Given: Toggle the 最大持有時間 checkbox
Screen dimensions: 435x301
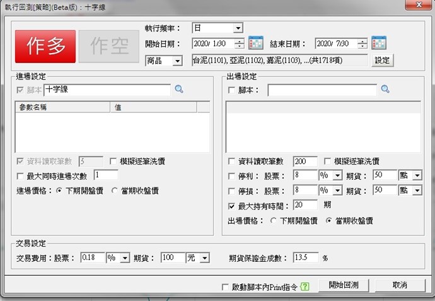Looking at the screenshot, I should [x=231, y=205].
